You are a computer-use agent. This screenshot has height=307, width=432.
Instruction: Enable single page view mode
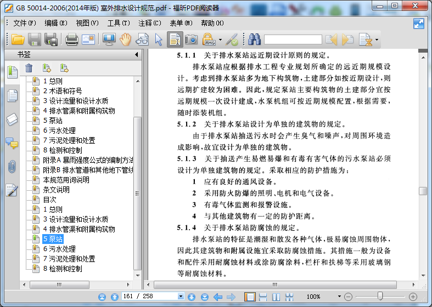[250, 297]
